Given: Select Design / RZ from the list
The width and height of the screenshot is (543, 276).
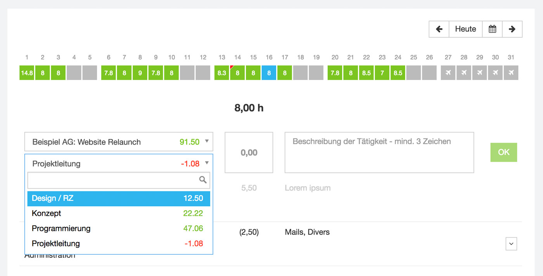Looking at the screenshot, I should click(119, 198).
